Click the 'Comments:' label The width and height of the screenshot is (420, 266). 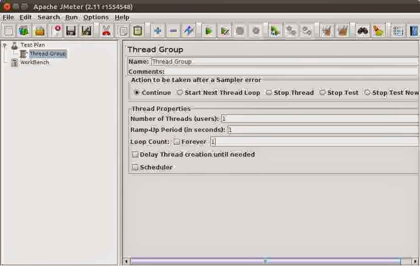coord(146,72)
